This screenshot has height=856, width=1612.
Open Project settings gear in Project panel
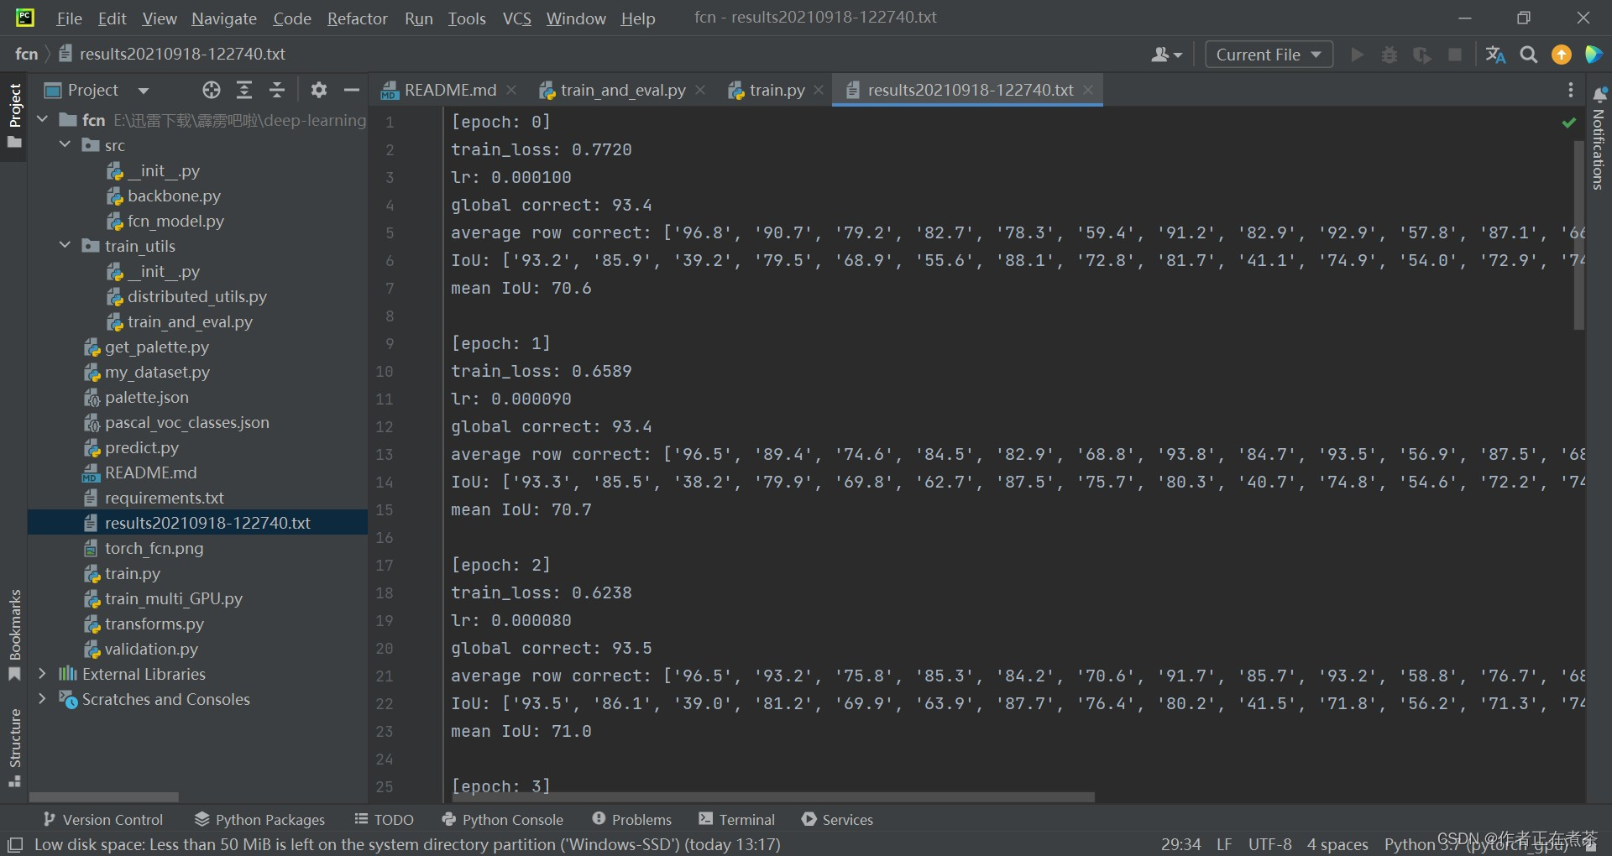coord(319,90)
